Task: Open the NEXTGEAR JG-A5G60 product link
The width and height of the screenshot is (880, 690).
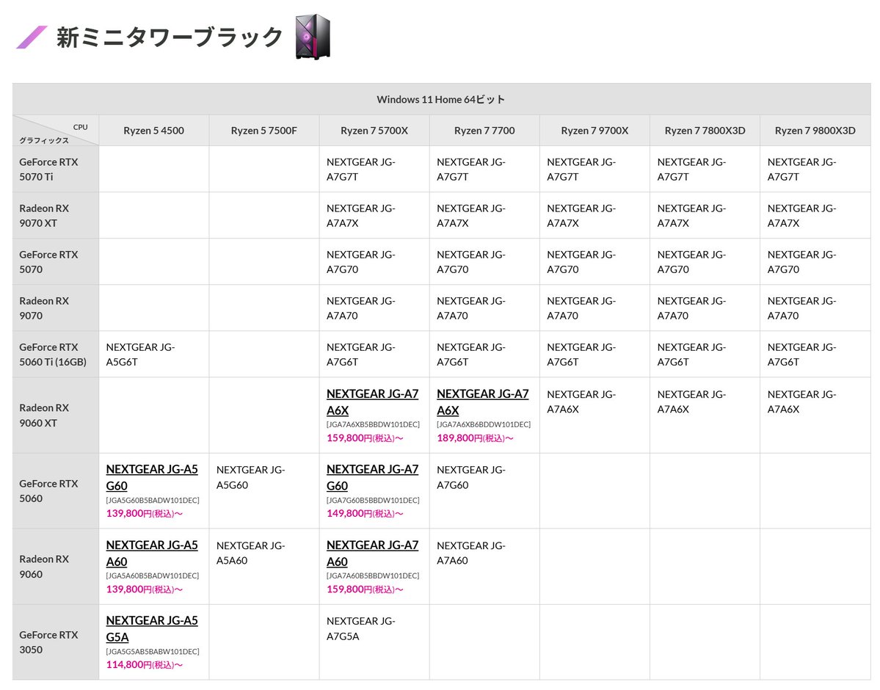Action: point(152,477)
